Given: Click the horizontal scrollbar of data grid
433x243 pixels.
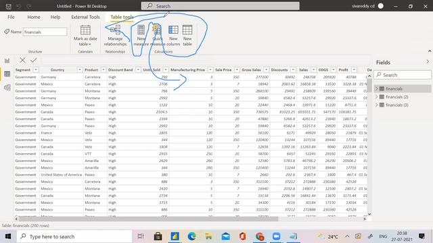Looking at the screenshot, I should click(x=148, y=219).
